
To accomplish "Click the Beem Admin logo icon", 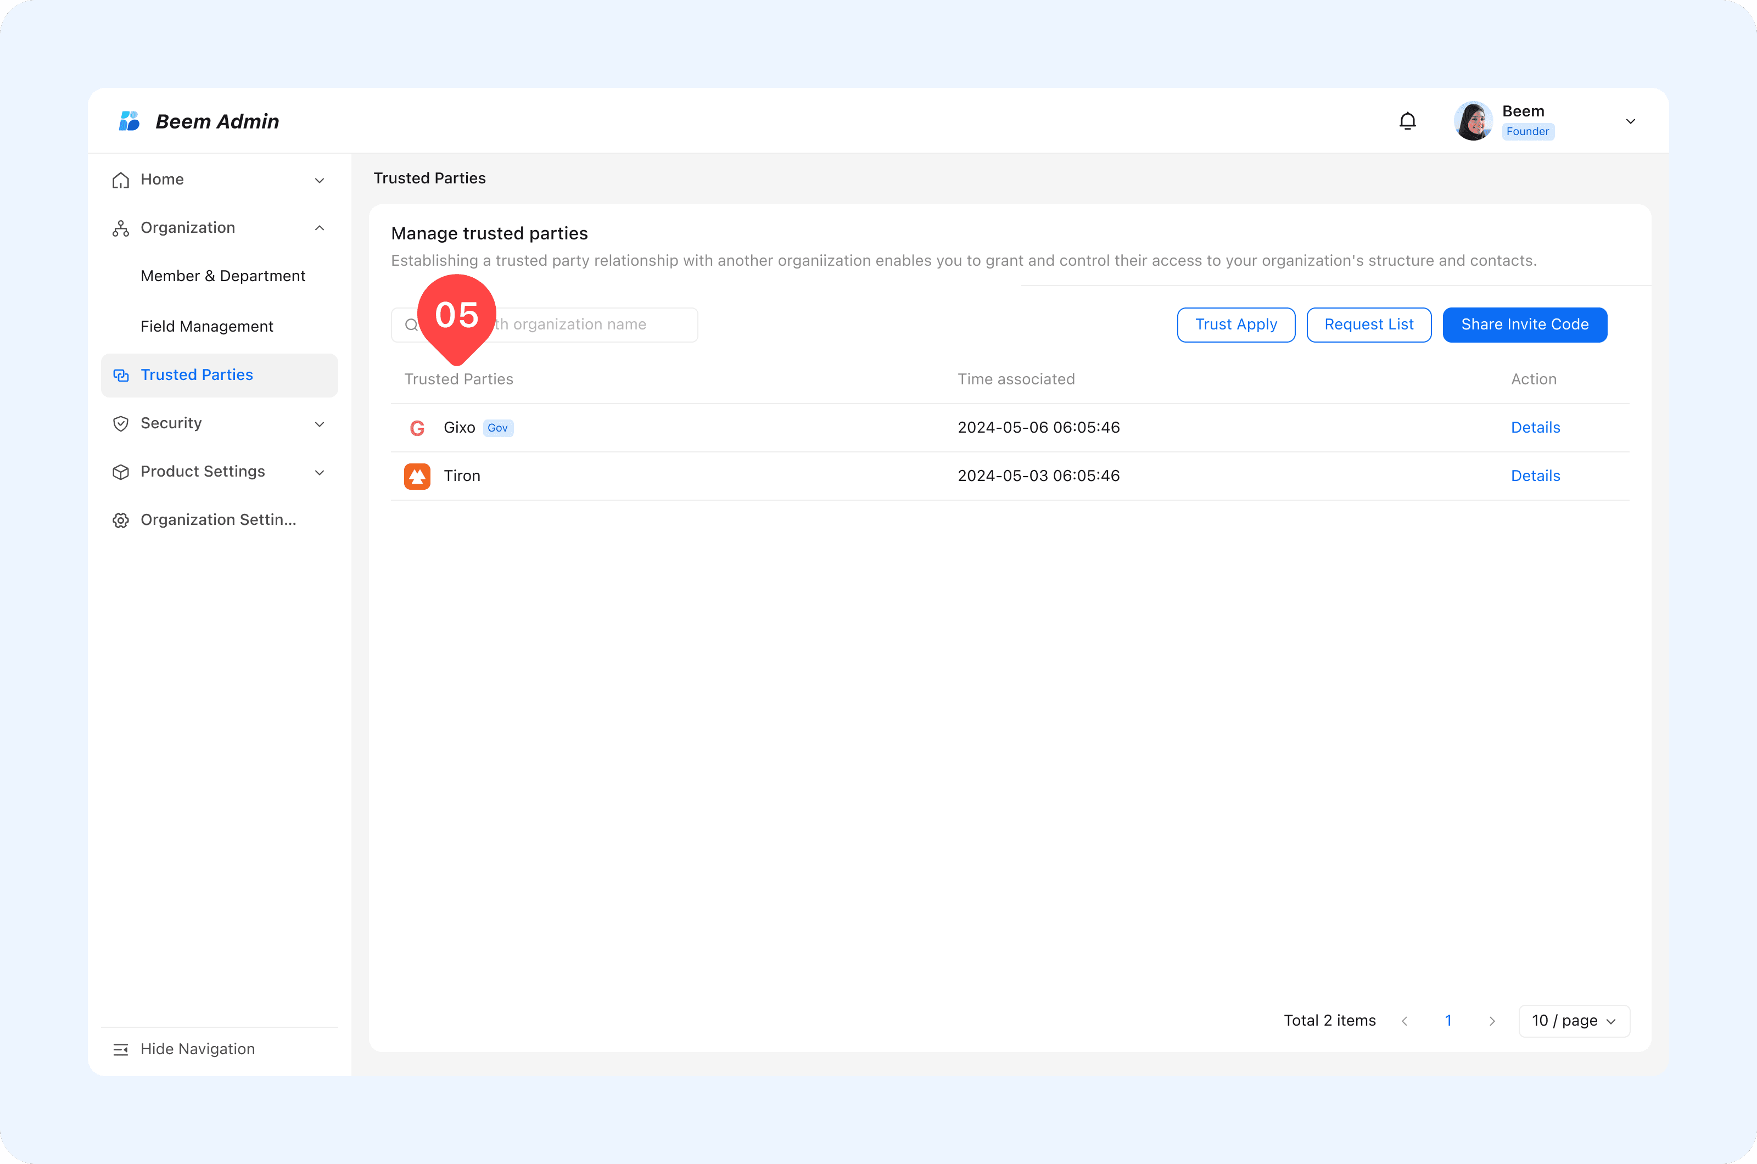I will tap(129, 121).
